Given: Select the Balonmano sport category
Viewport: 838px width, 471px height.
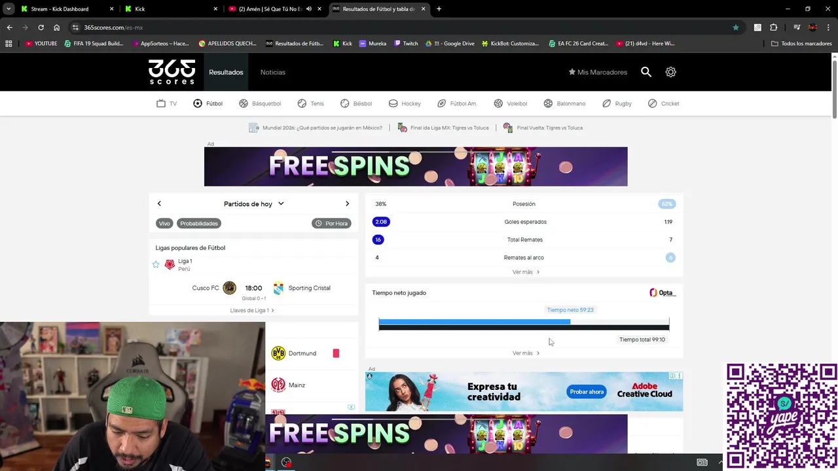Looking at the screenshot, I should pyautogui.click(x=564, y=103).
